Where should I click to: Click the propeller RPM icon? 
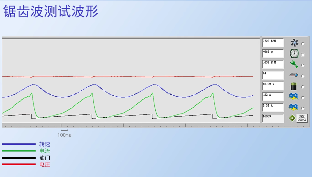(294, 43)
